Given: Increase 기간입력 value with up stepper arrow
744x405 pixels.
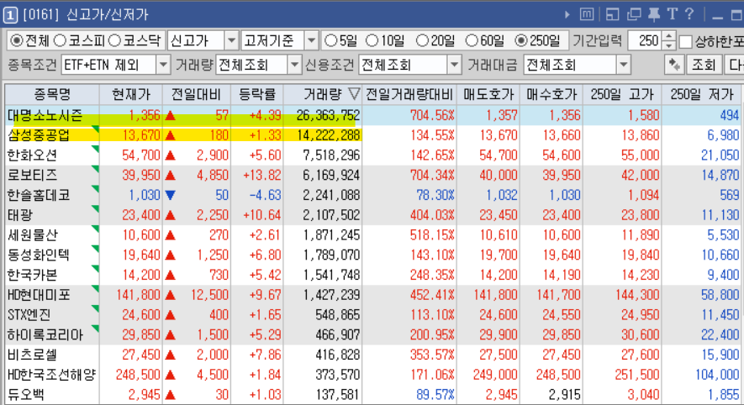Looking at the screenshot, I should pyautogui.click(x=668, y=36).
